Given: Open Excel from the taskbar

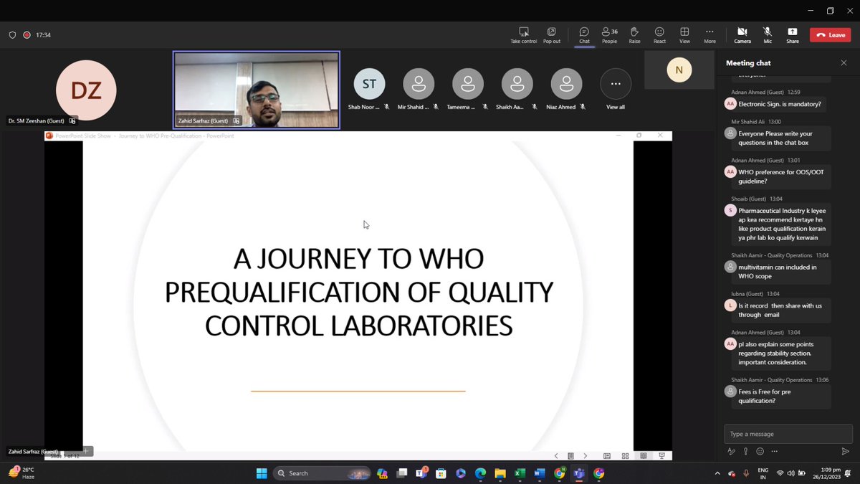Looking at the screenshot, I should 520,473.
